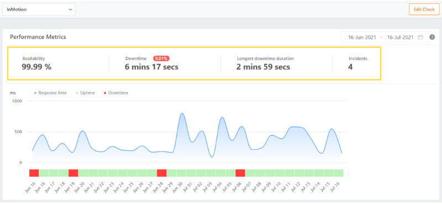442x204 pixels.
Task: Select the 16-Jul-2021 end date field
Action: pyautogui.click(x=400, y=37)
